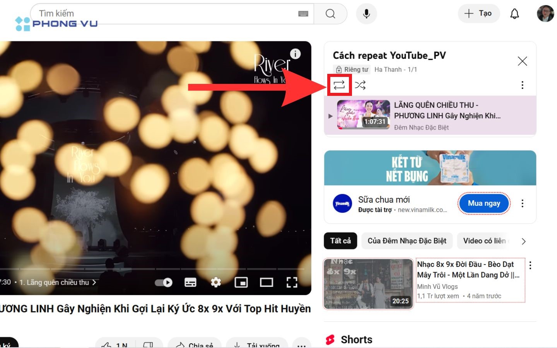Image resolution: width=557 pixels, height=348 pixels.
Task: Click Mua ngay on the Vinamilk ad
Action: click(484, 203)
